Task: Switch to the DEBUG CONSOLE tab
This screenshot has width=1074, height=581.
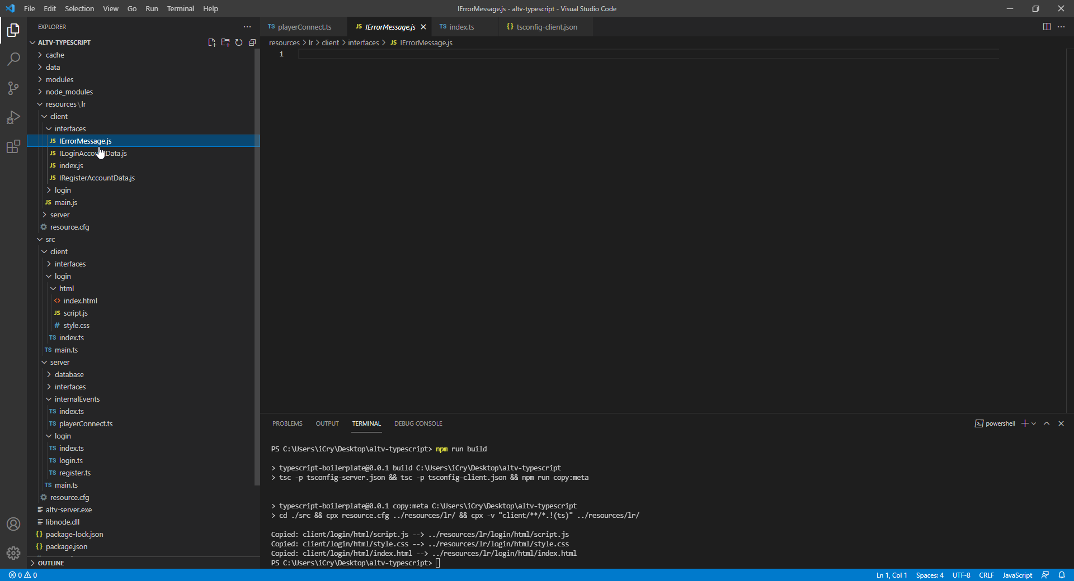Action: tap(418, 423)
